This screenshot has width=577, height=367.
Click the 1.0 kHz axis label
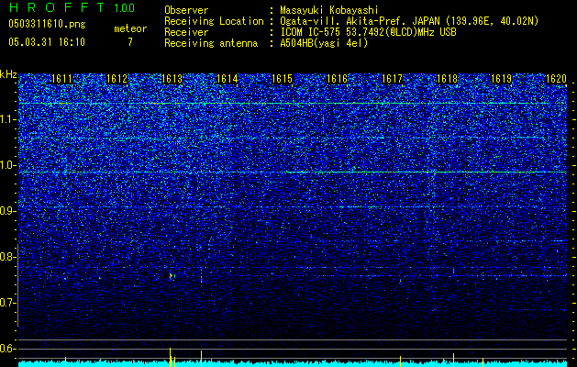click(x=8, y=165)
